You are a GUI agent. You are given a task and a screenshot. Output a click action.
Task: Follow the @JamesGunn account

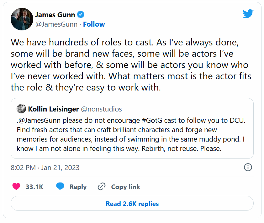tap(94, 24)
